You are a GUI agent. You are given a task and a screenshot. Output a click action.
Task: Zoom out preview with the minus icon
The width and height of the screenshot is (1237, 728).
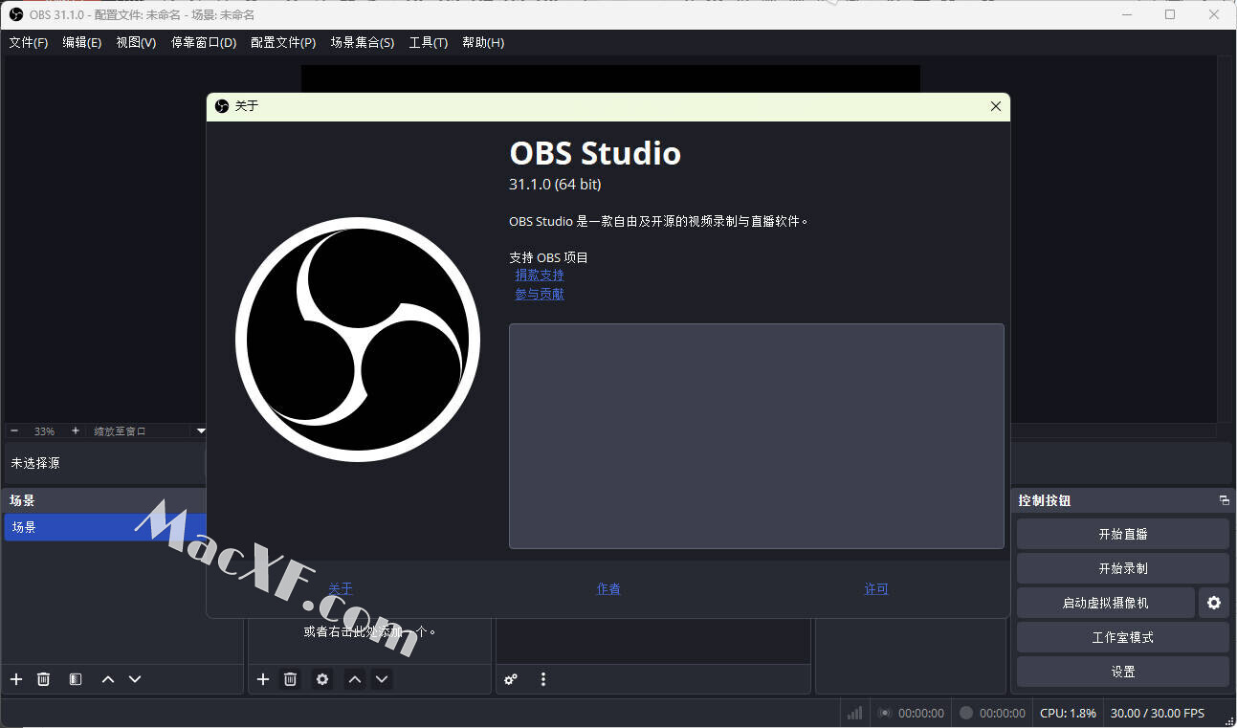tap(14, 431)
